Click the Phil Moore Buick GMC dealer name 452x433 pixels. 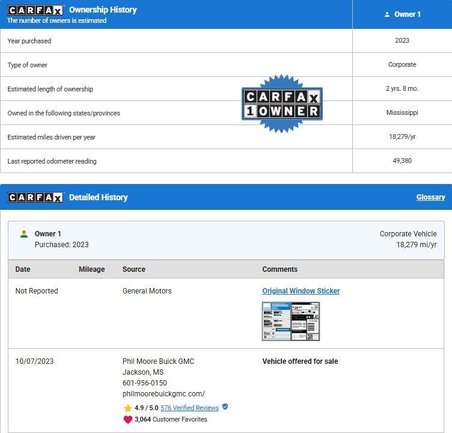(x=158, y=361)
